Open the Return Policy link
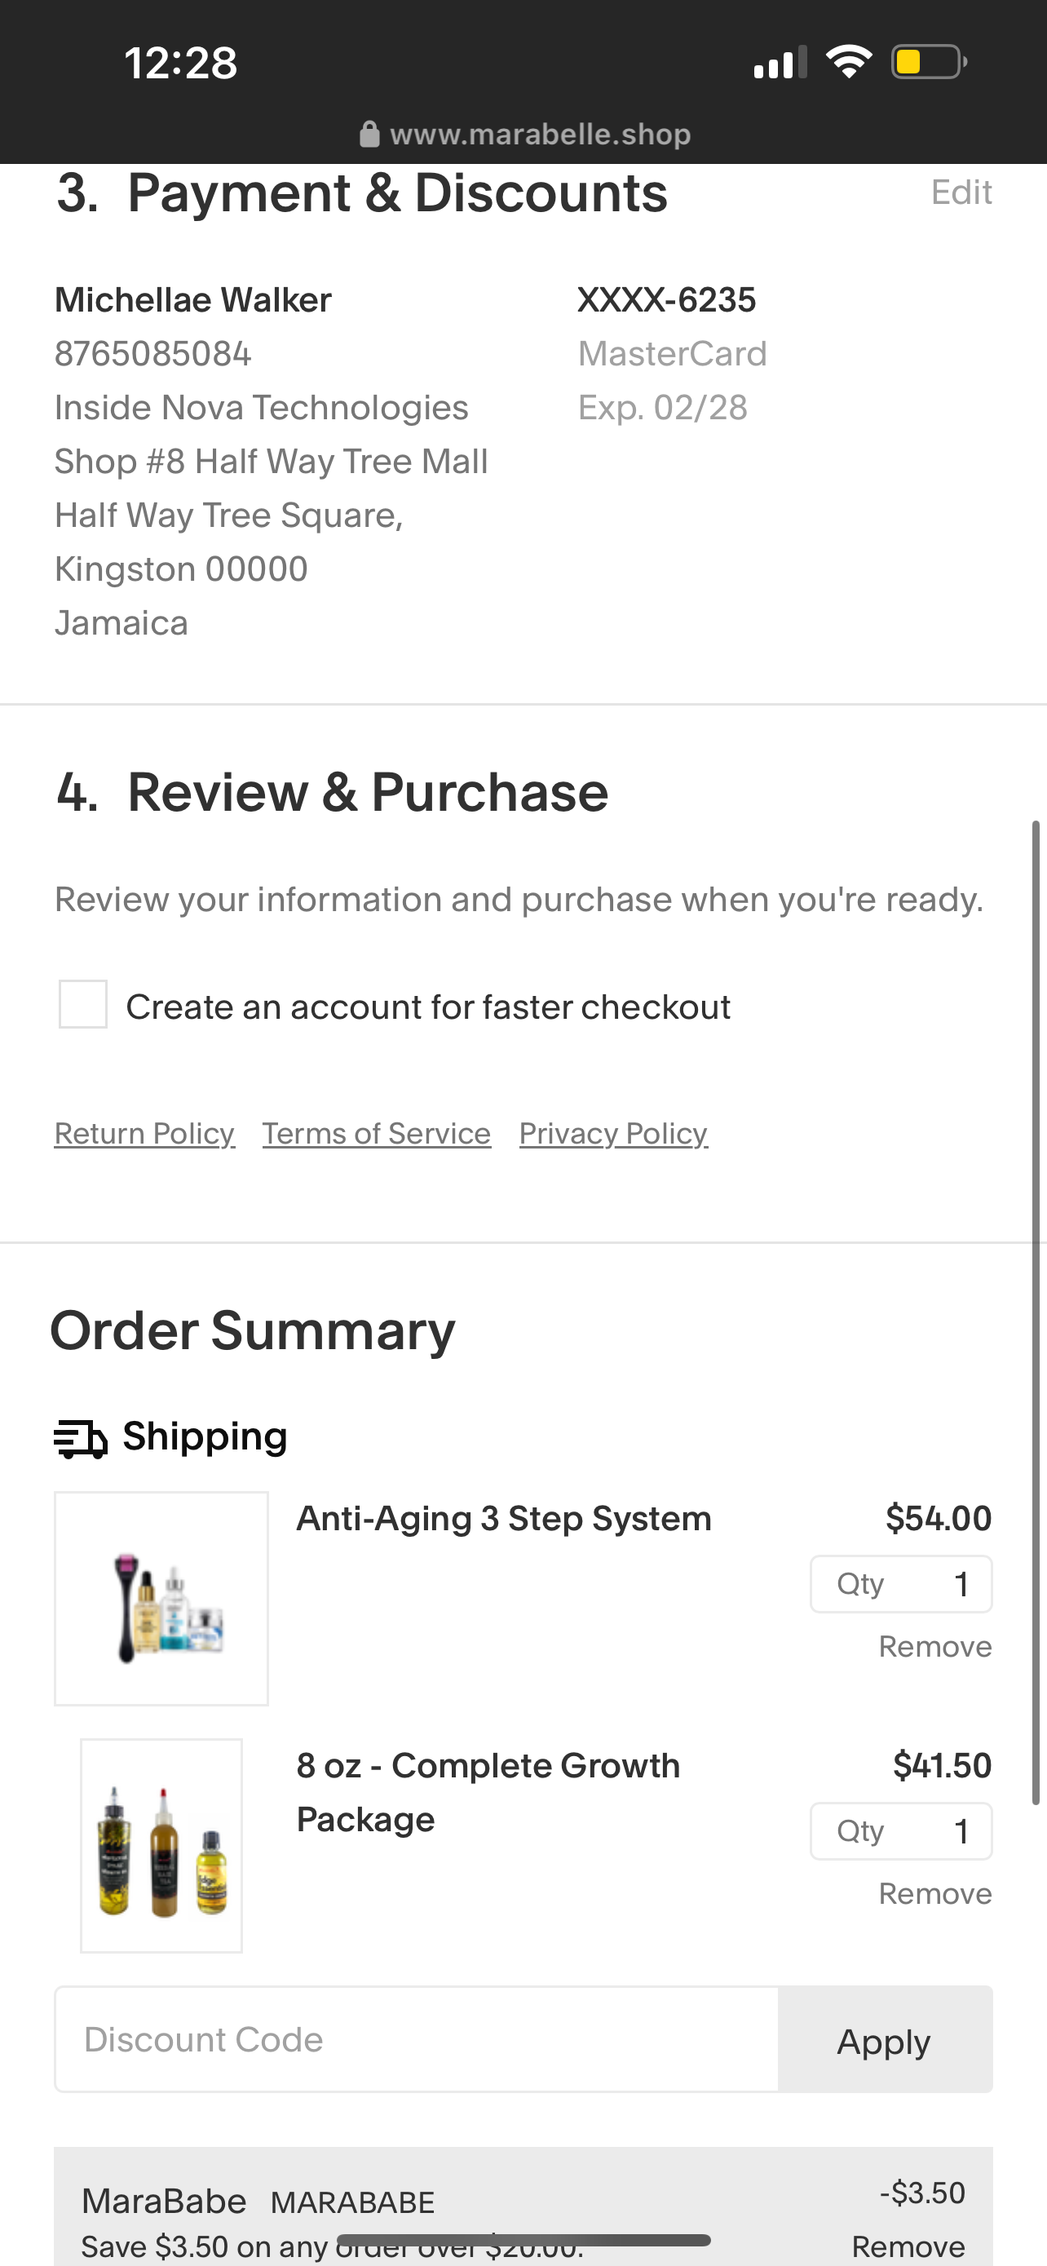 (144, 1133)
